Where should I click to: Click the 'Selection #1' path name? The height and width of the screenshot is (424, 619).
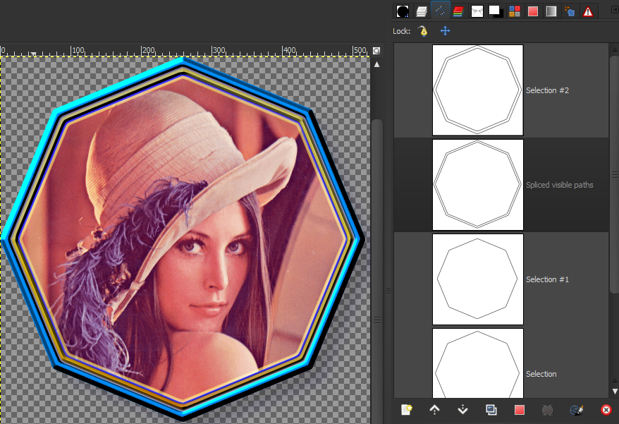pyautogui.click(x=547, y=279)
